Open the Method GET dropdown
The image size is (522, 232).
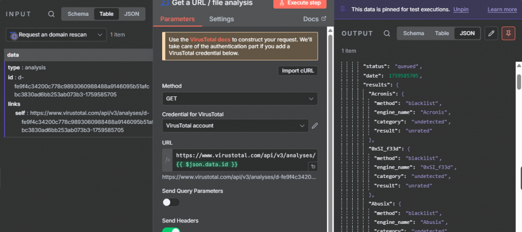coord(240,99)
